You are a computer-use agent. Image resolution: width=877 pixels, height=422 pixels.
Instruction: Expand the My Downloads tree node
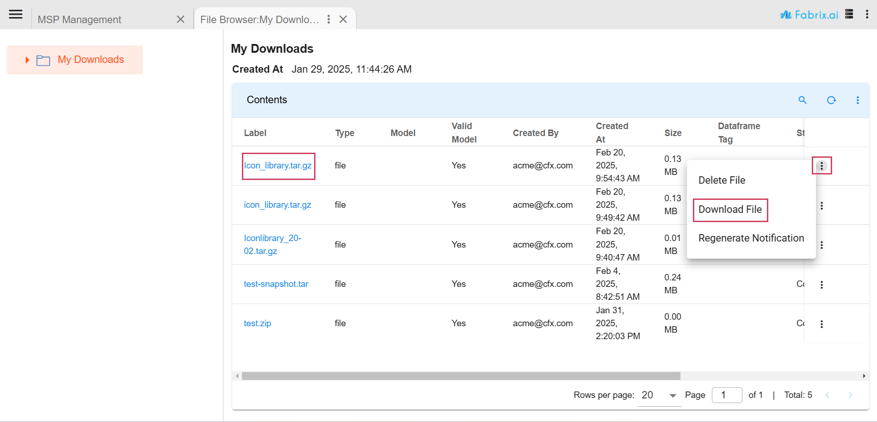[x=27, y=60]
